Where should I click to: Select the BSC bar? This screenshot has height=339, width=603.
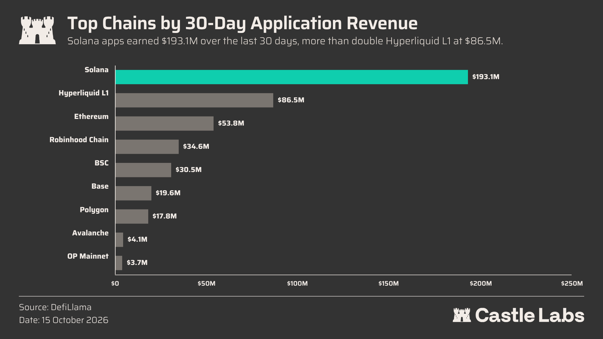point(143,170)
